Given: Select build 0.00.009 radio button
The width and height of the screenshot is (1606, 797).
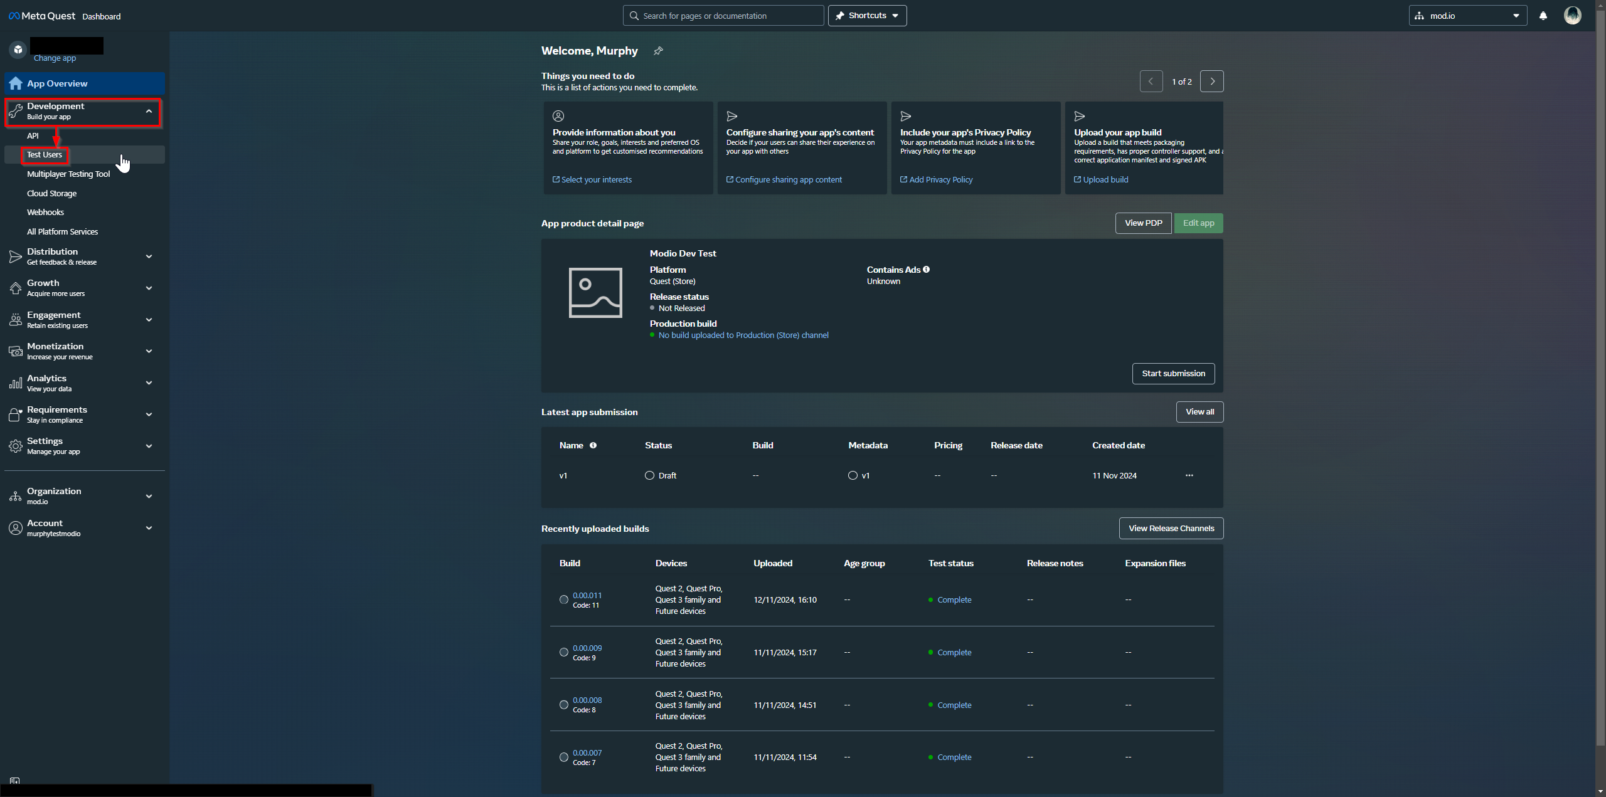Looking at the screenshot, I should (x=563, y=653).
